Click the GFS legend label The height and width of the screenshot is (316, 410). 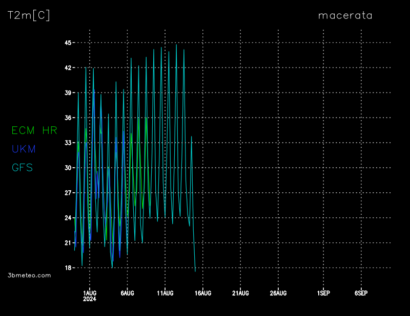(x=22, y=168)
